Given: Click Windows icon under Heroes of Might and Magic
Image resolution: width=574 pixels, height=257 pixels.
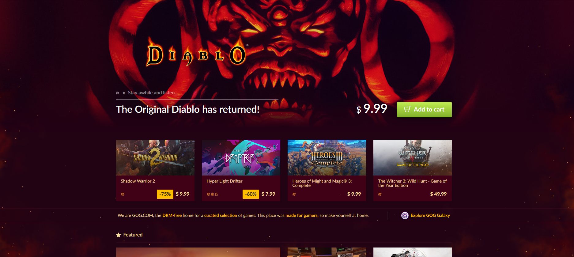Looking at the screenshot, I should [294, 194].
